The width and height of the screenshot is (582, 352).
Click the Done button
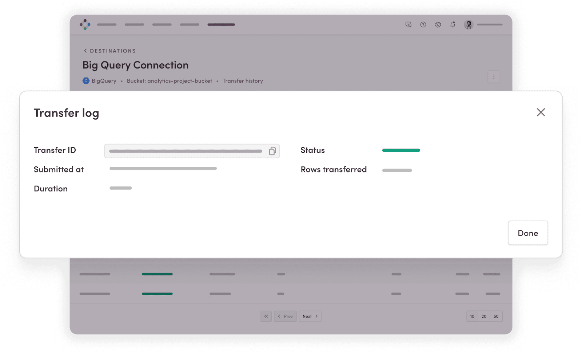coord(527,233)
